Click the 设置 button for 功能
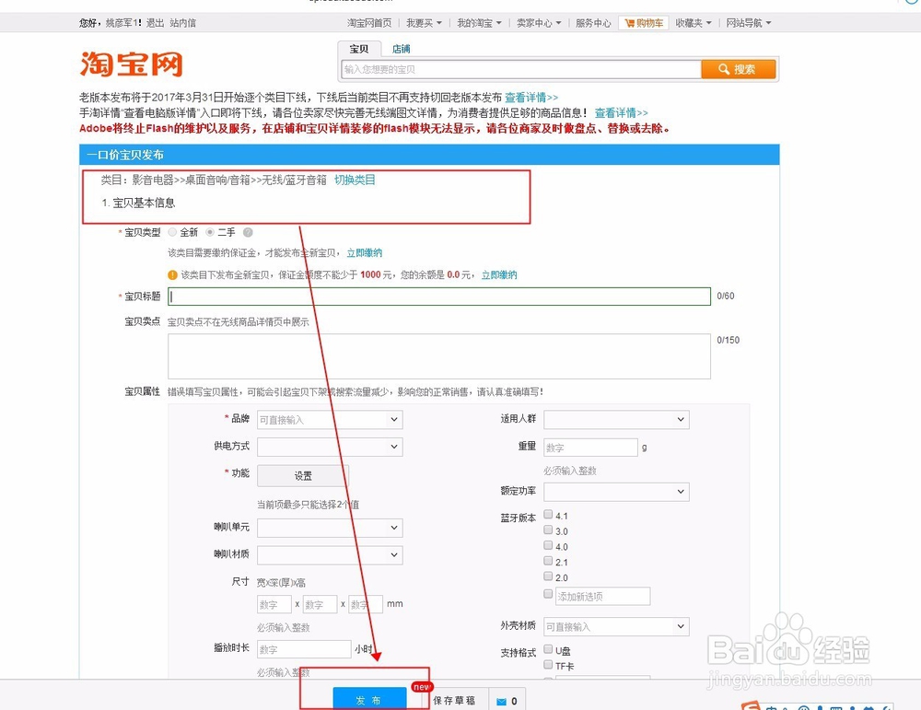The width and height of the screenshot is (921, 710). tap(303, 476)
